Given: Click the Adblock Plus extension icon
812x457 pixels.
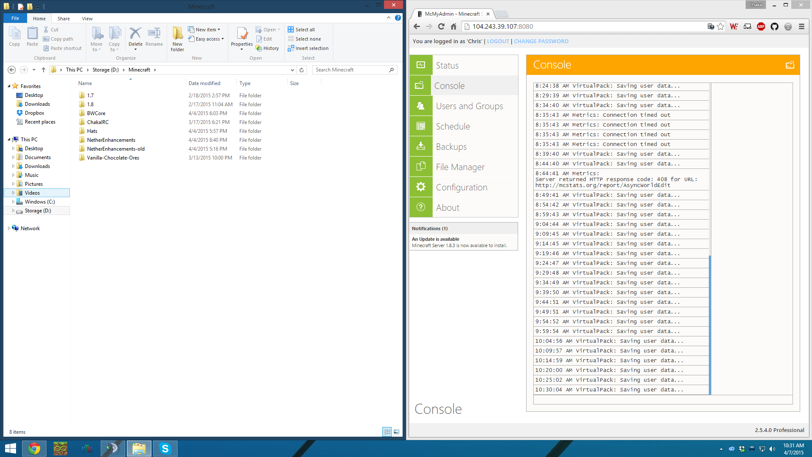Looking at the screenshot, I should (x=761, y=26).
